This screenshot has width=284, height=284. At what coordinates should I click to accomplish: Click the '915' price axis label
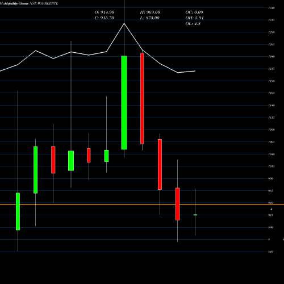[x=271, y=215]
